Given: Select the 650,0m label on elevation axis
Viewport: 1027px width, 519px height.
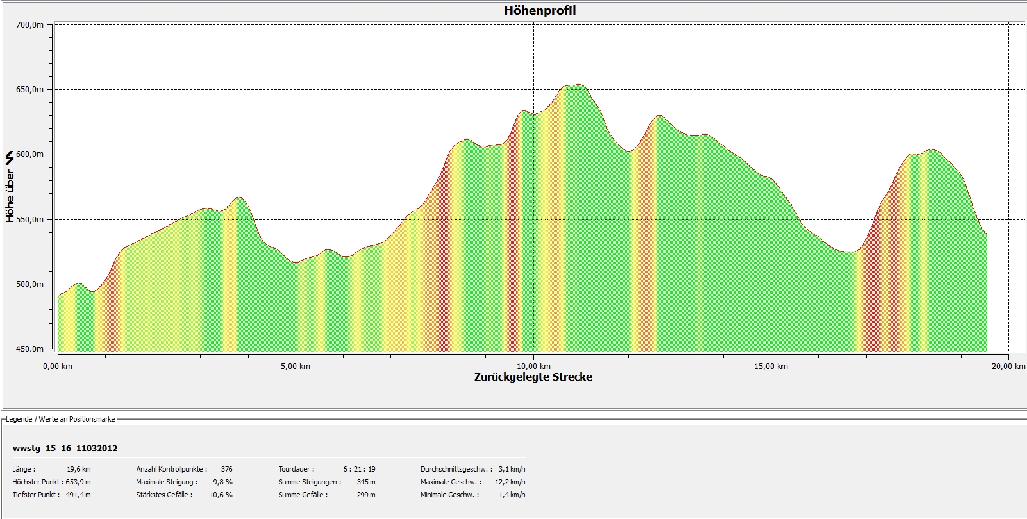Looking at the screenshot, I should pyautogui.click(x=29, y=90).
